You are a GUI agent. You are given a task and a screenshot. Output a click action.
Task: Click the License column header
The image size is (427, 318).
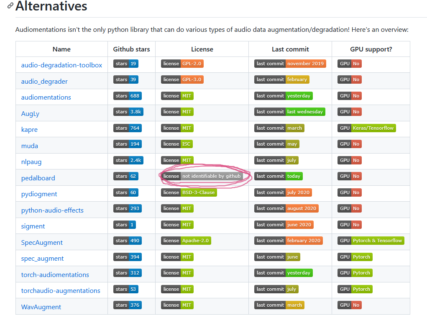(202, 49)
